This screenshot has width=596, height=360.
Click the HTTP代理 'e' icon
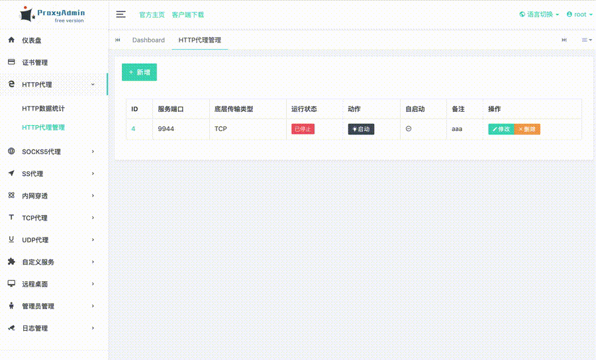click(x=11, y=84)
